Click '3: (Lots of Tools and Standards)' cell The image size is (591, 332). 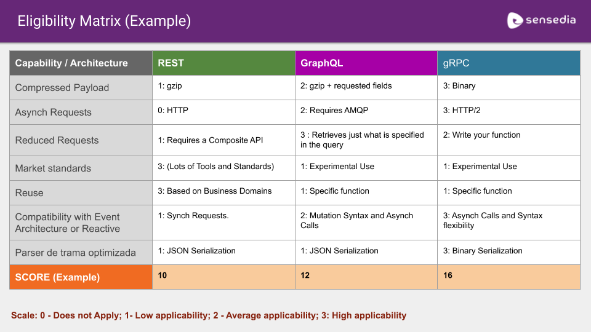223,168
